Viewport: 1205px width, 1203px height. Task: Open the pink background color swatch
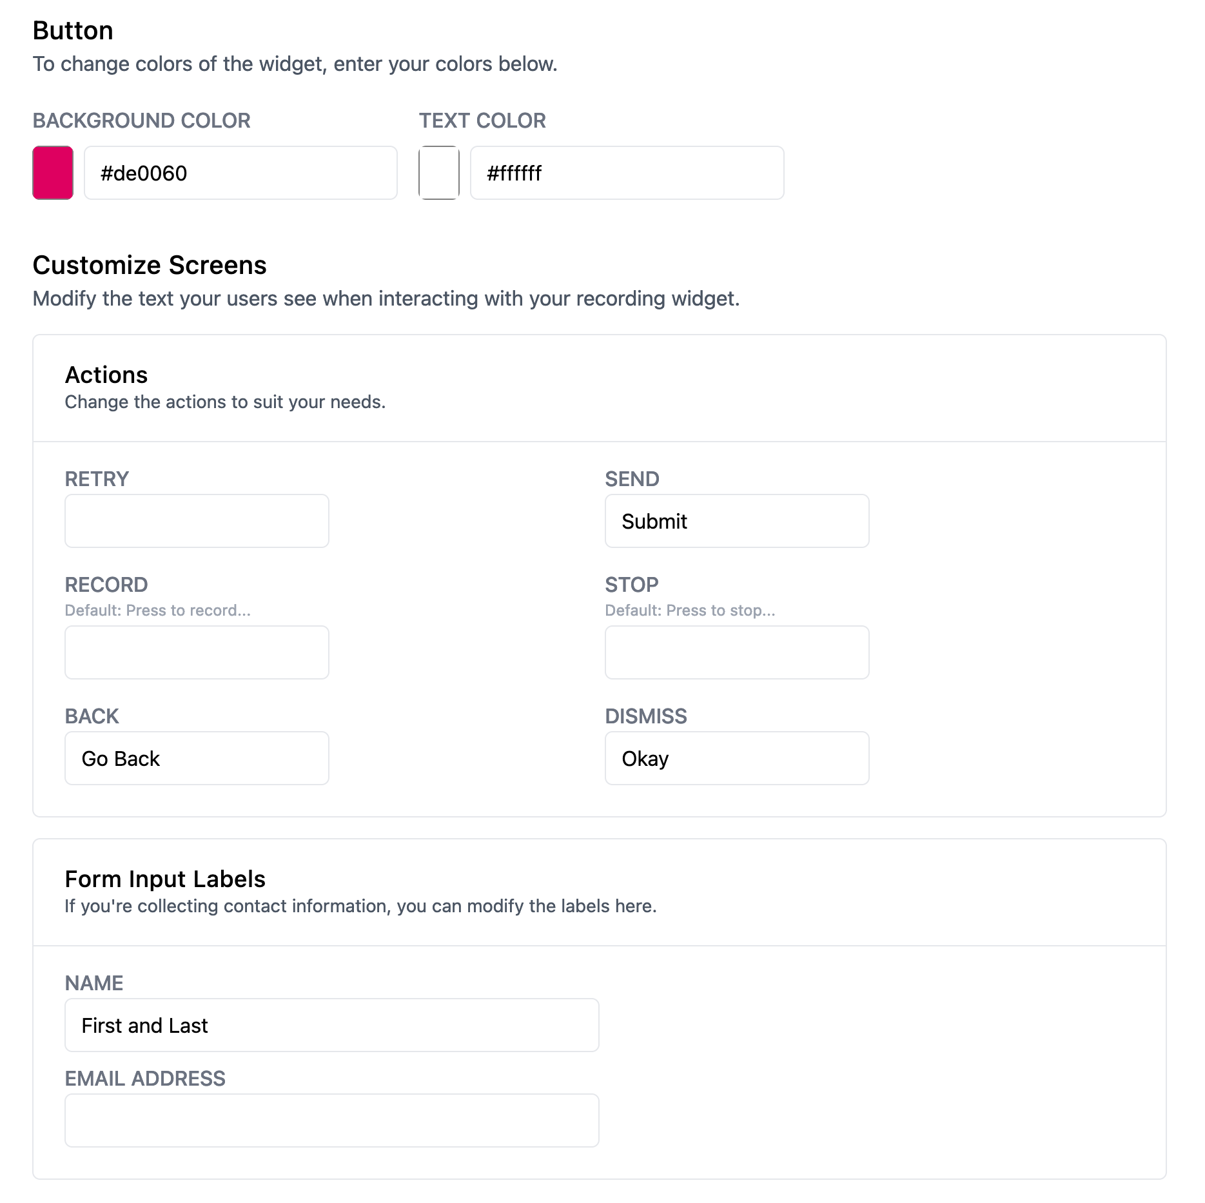coord(53,173)
